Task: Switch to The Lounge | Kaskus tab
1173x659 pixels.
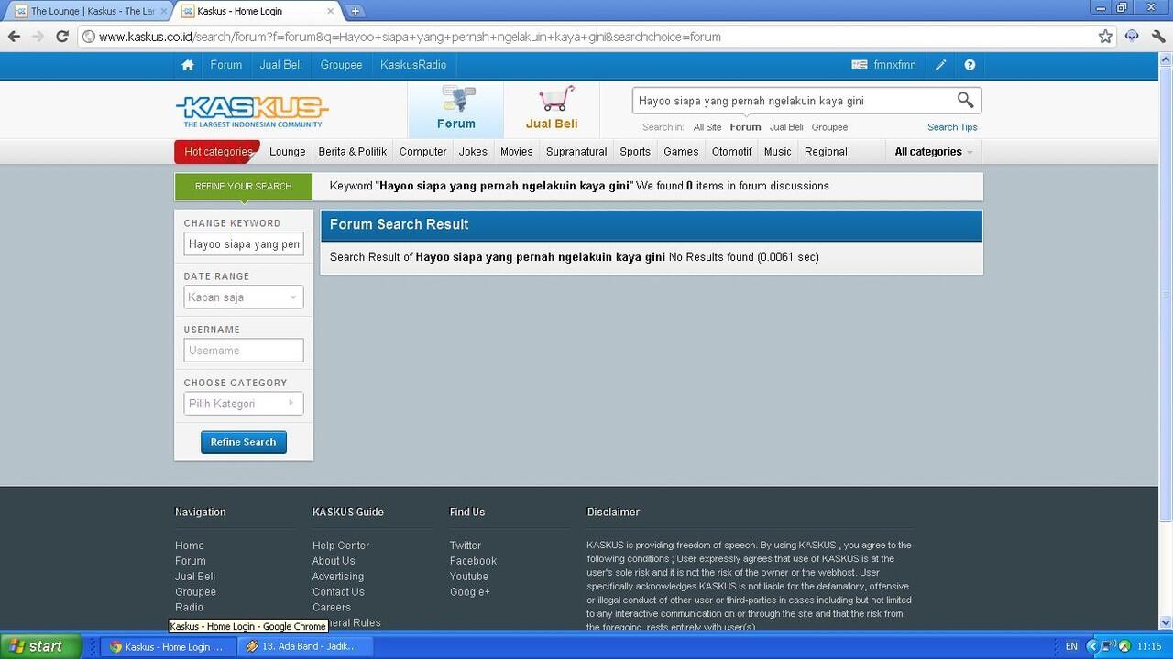Action: click(87, 11)
